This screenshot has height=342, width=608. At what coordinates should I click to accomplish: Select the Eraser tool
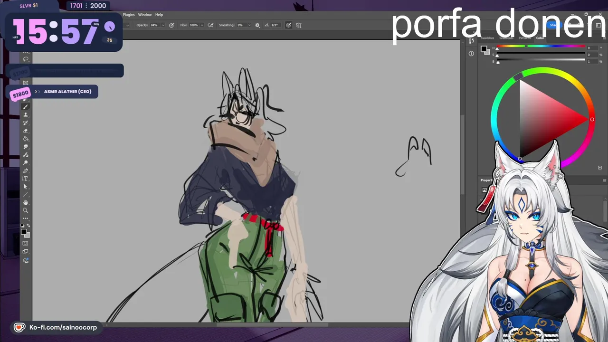(26, 131)
